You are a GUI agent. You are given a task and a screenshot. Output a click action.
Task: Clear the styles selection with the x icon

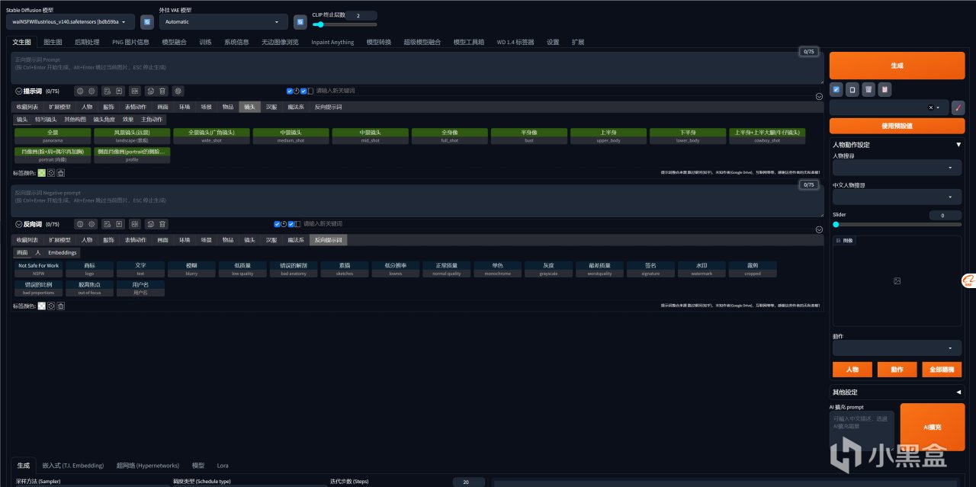(x=931, y=107)
